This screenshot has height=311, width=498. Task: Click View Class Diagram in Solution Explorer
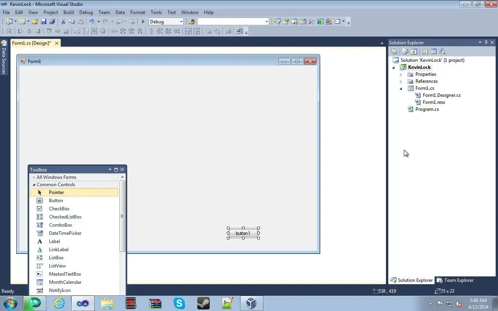(x=442, y=51)
